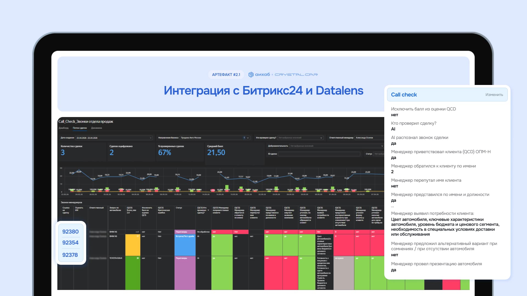This screenshot has height=296, width=527.
Task: Click the blue 'Встреча/Тест-драйв' status cell
Action: point(185,245)
